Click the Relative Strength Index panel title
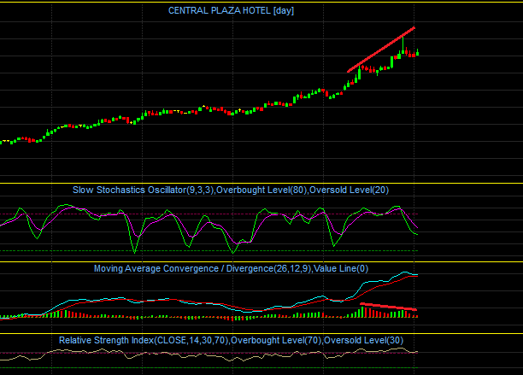The image size is (523, 375). coord(231,340)
